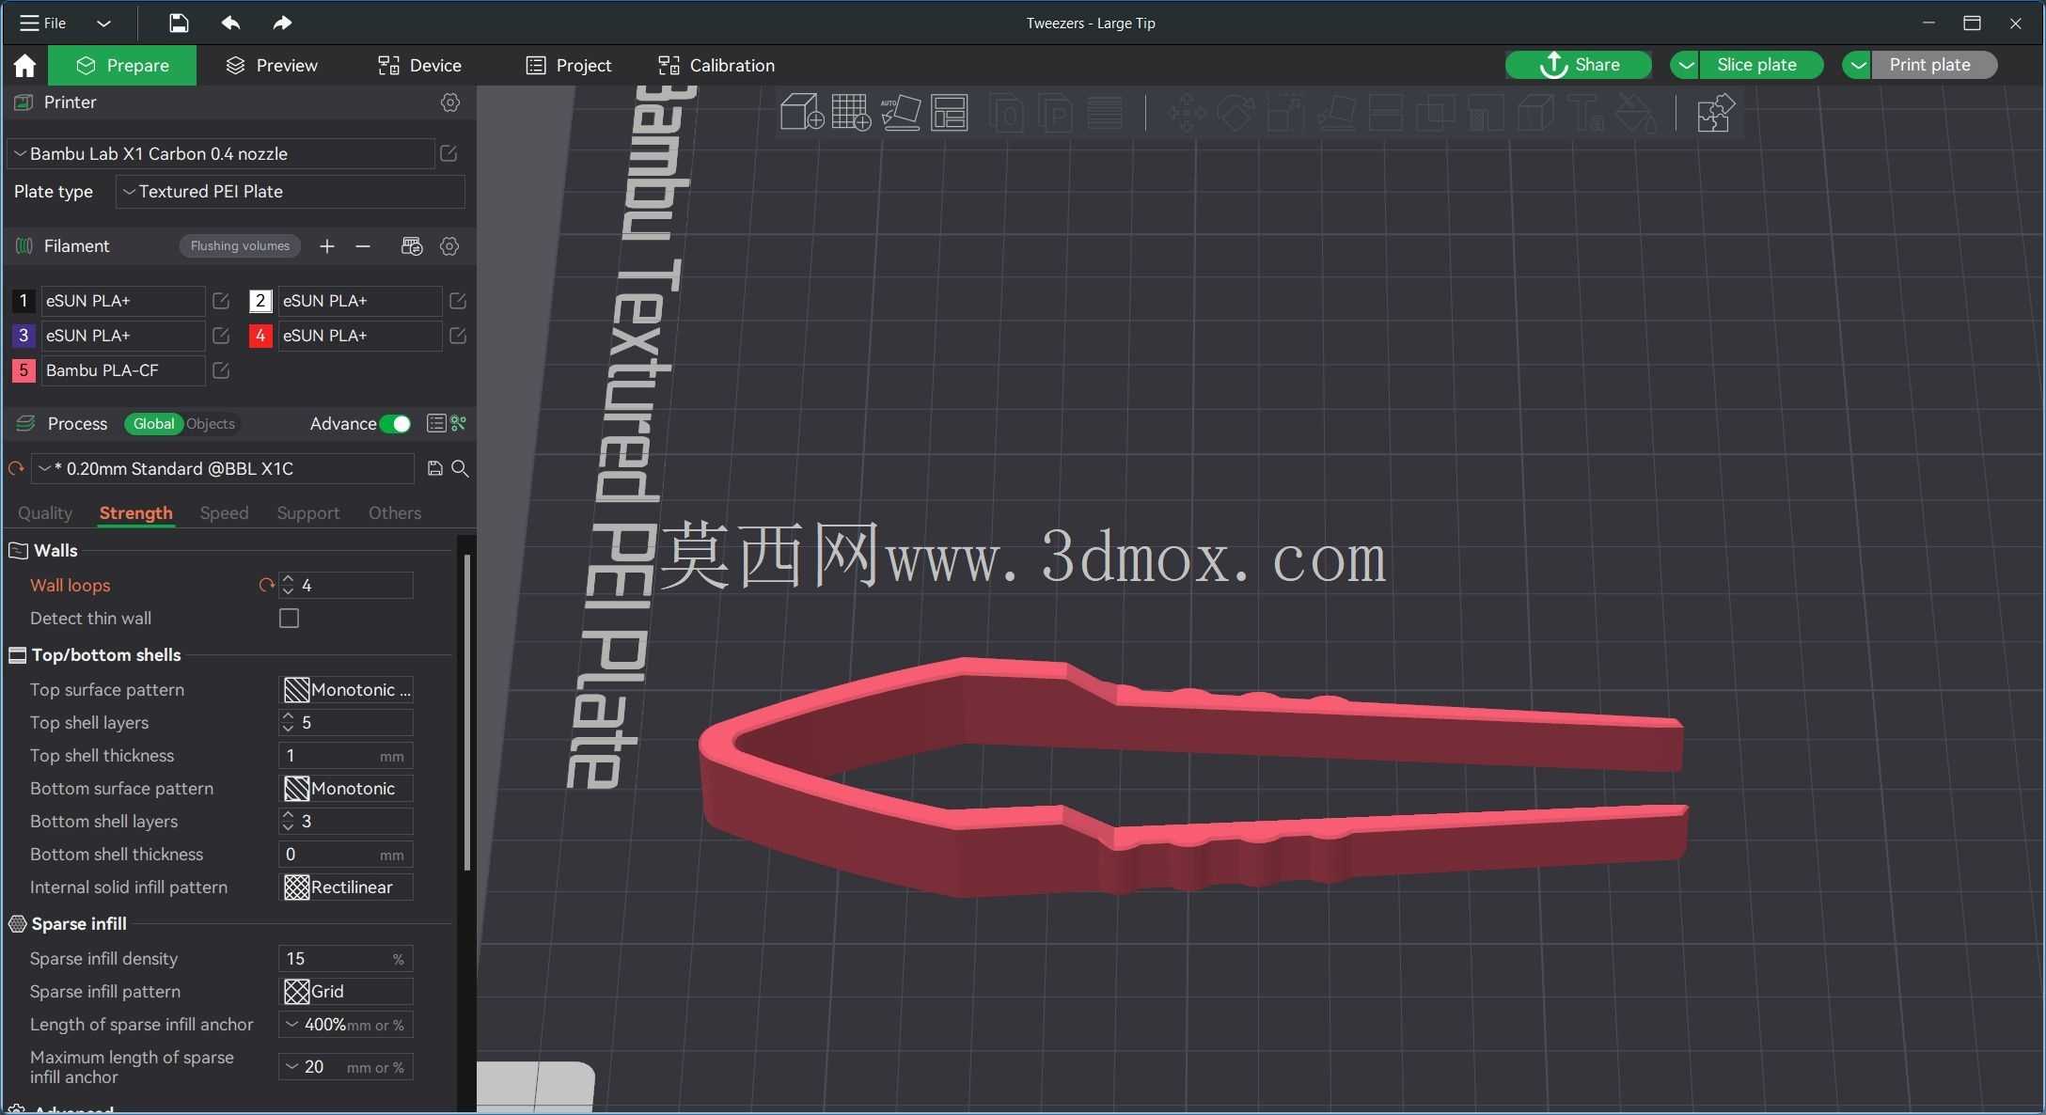The height and width of the screenshot is (1115, 2046).
Task: Click the Slice plate button
Action: click(1760, 65)
